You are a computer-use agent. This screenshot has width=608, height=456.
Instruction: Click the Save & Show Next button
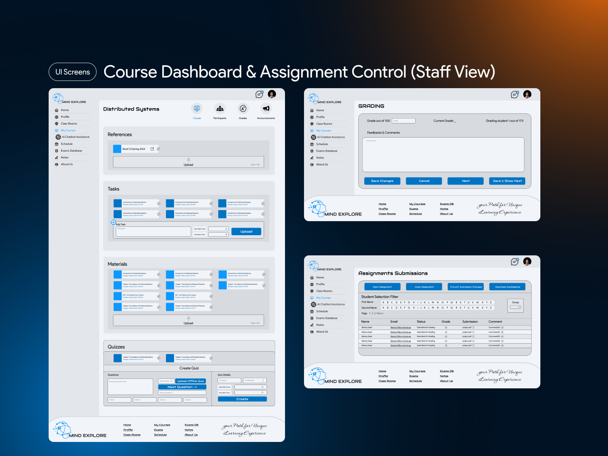coord(507,181)
